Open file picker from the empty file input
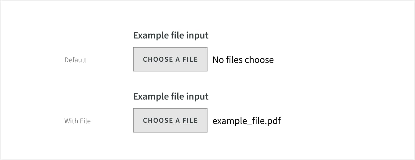The height and width of the screenshot is (160, 415). pos(170,59)
